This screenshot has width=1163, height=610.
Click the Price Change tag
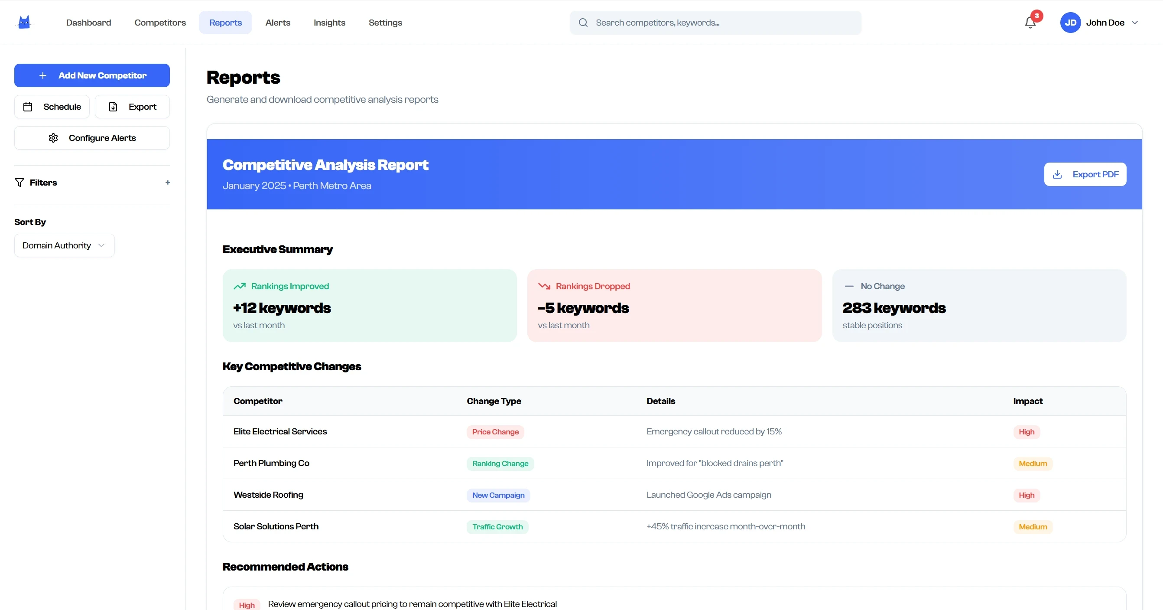point(495,432)
